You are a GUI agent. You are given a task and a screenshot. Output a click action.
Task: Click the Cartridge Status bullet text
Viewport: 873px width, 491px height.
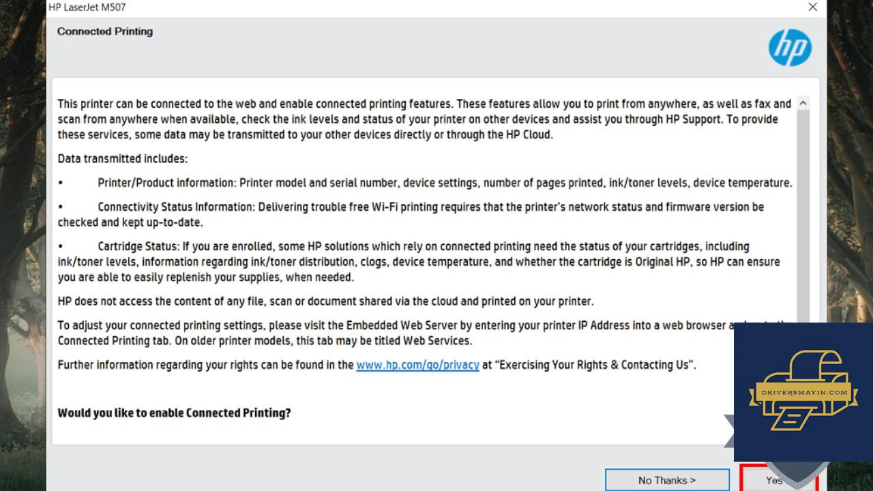(419, 262)
